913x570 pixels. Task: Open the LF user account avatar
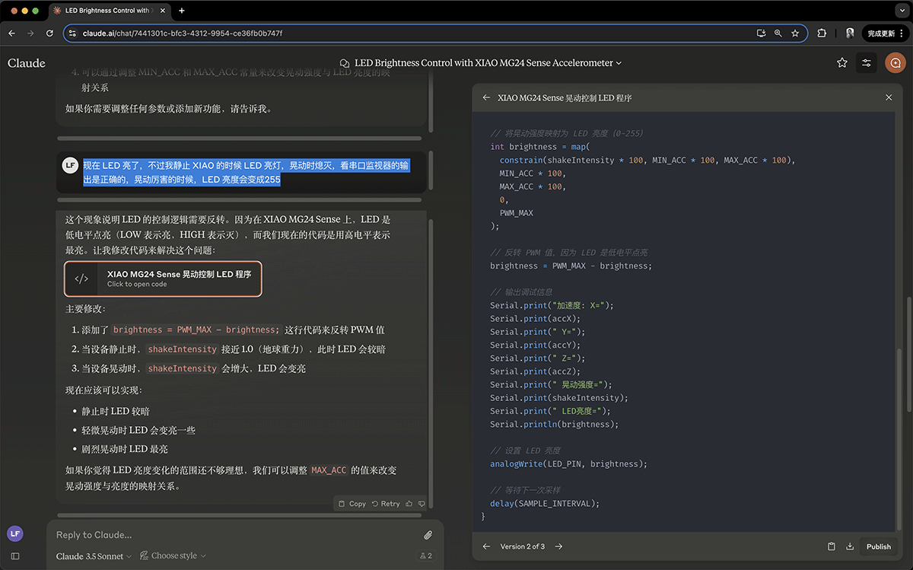pos(15,533)
